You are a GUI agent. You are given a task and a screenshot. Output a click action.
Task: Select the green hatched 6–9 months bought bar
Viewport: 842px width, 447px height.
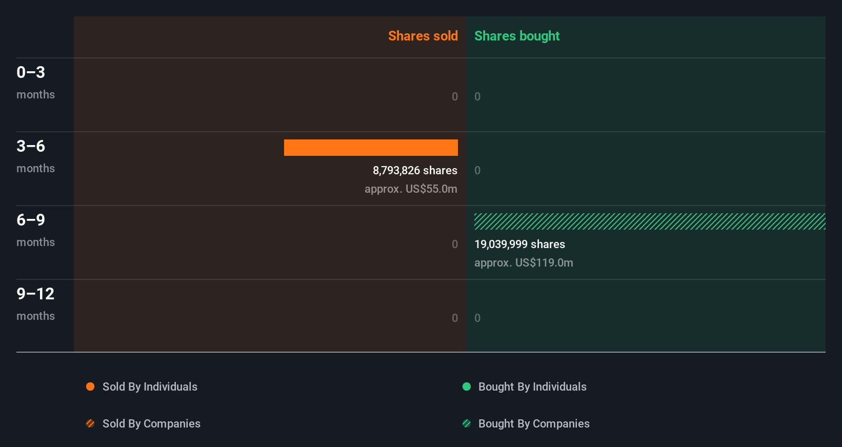[x=650, y=221]
